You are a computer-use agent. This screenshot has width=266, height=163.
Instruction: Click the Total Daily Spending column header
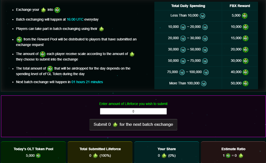pos(188,6)
